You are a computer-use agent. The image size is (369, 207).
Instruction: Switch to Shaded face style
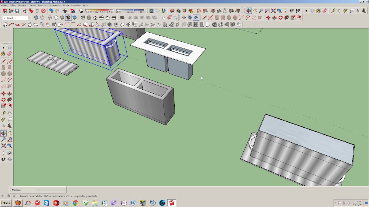point(62,18)
